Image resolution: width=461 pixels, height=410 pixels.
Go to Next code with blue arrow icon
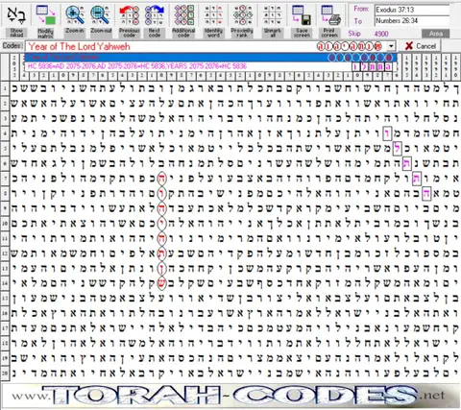pos(155,15)
